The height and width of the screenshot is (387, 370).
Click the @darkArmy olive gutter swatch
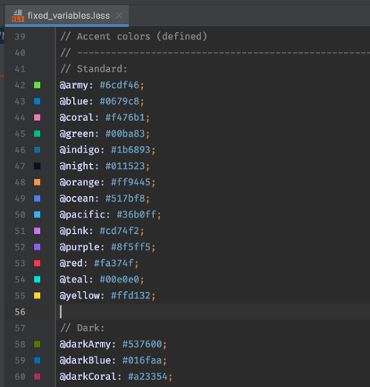(37, 344)
